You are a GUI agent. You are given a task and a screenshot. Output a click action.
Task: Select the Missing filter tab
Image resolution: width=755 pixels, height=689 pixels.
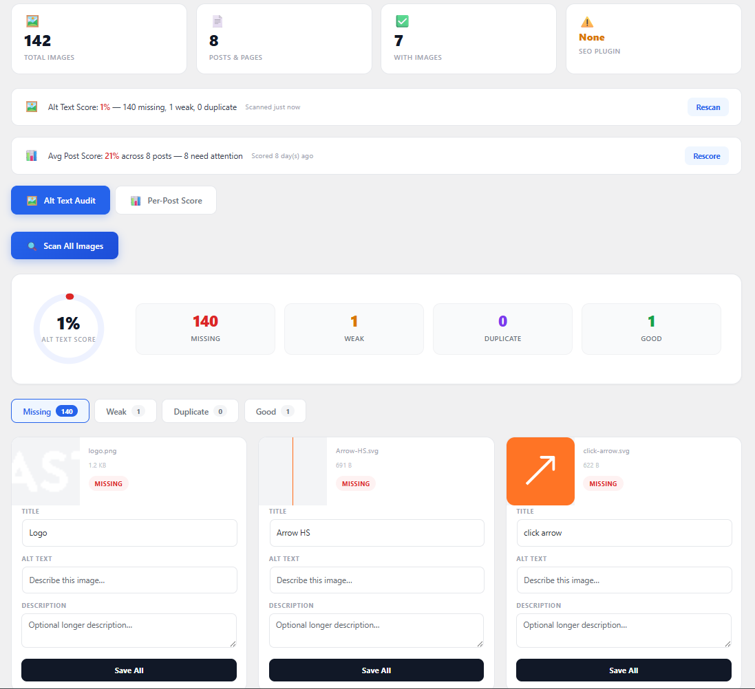50,411
